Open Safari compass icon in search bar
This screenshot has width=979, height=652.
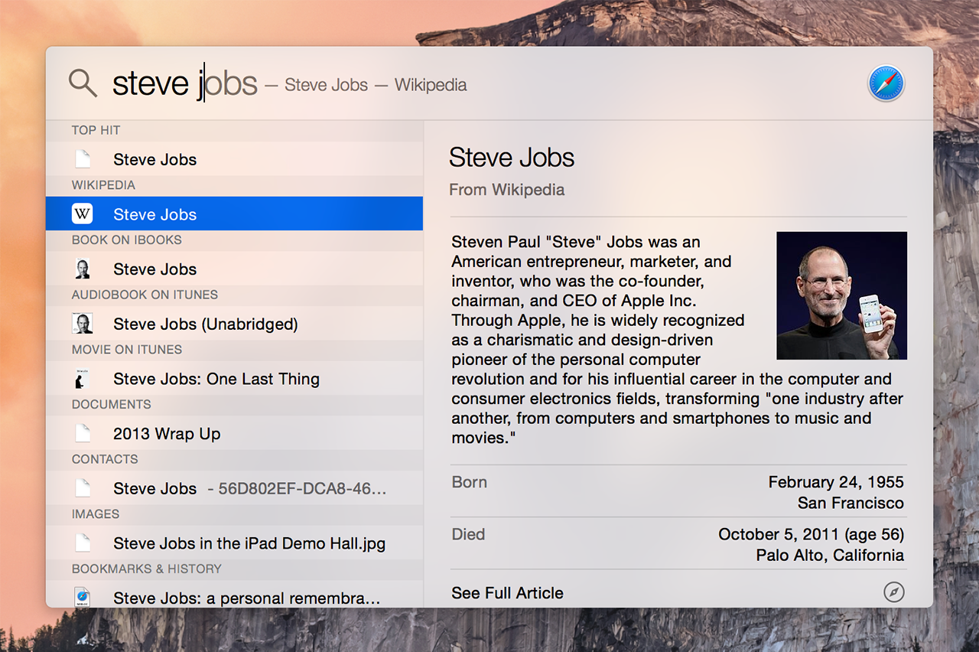click(x=886, y=83)
